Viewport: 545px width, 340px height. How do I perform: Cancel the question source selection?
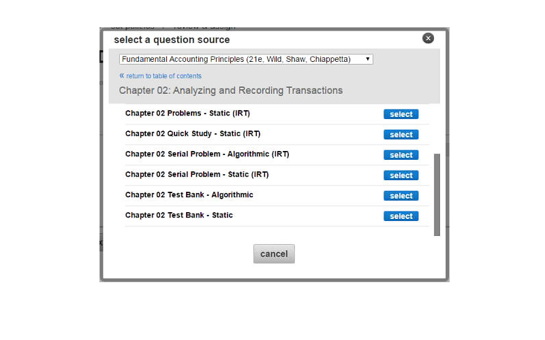[274, 254]
